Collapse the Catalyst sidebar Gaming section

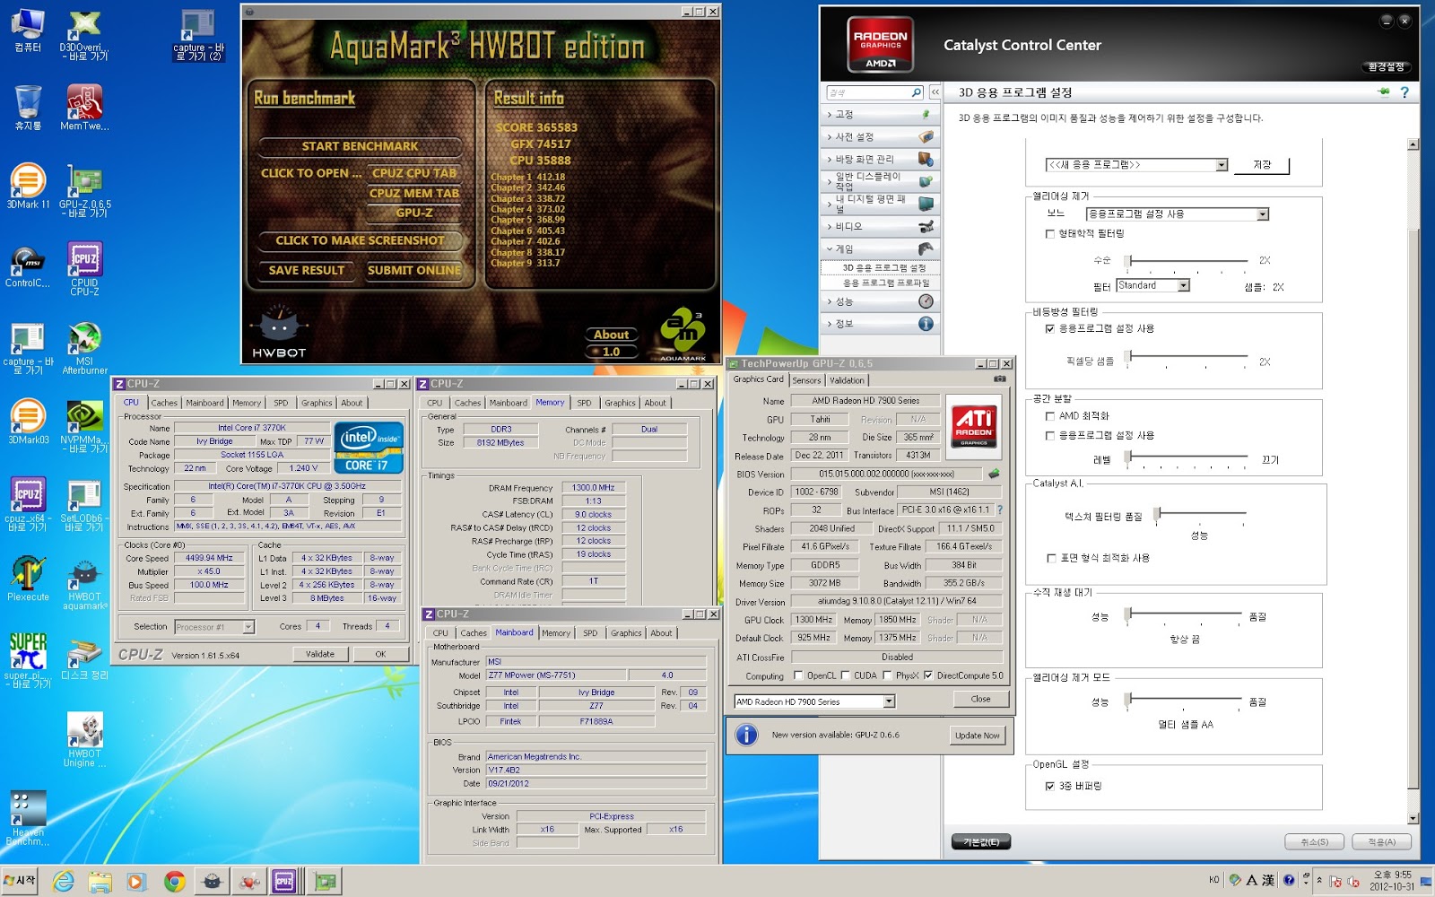point(880,248)
